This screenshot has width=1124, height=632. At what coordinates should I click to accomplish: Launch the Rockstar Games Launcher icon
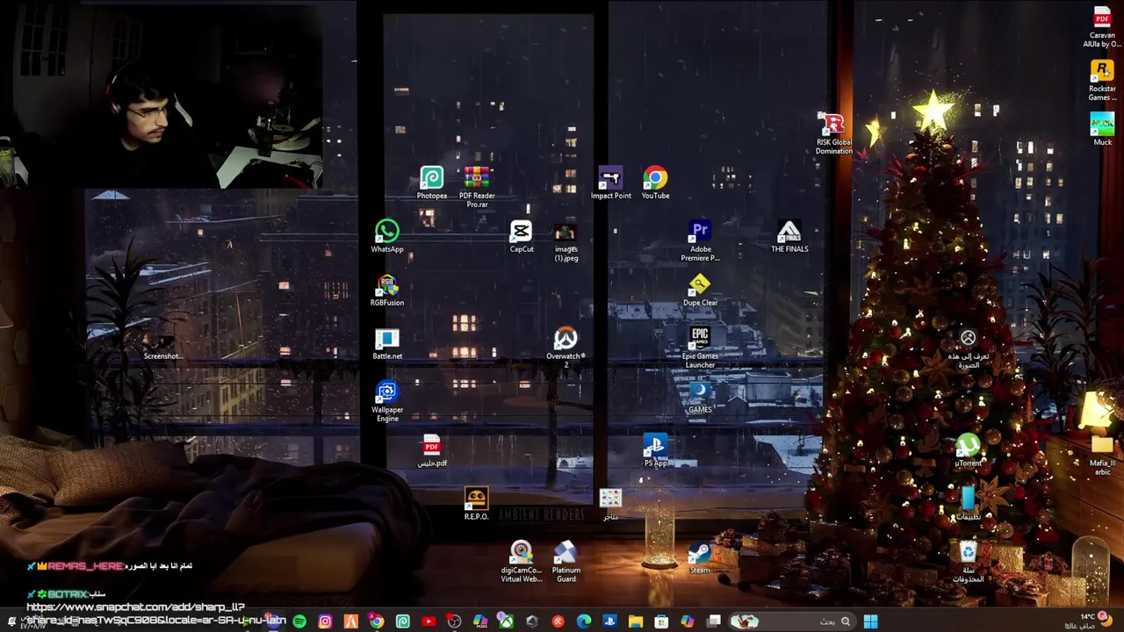(x=1102, y=80)
